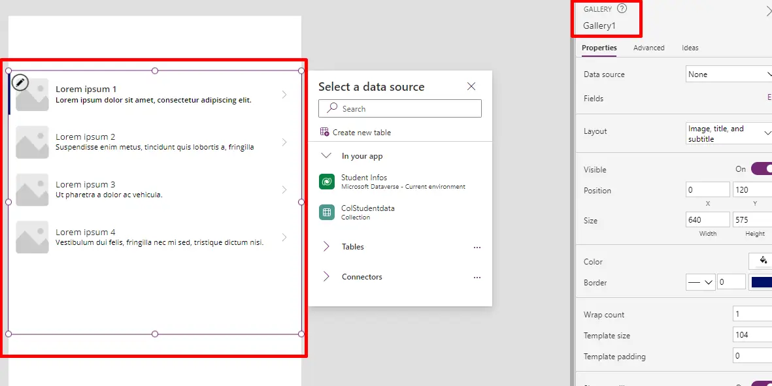
Task: Open the Tables more options ellipsis
Action: [477, 248]
